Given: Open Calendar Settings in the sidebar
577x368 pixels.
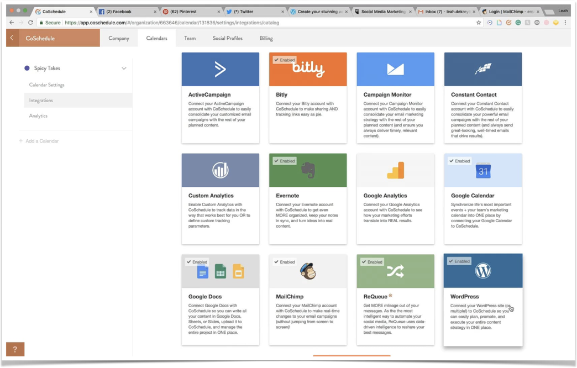Looking at the screenshot, I should [46, 85].
